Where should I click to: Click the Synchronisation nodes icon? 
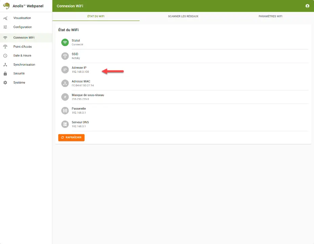5,65
